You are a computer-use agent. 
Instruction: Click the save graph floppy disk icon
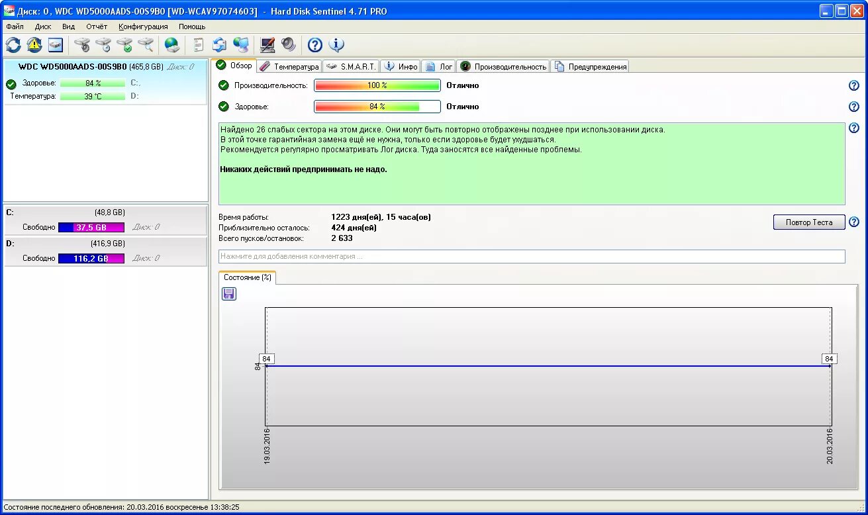coord(229,294)
